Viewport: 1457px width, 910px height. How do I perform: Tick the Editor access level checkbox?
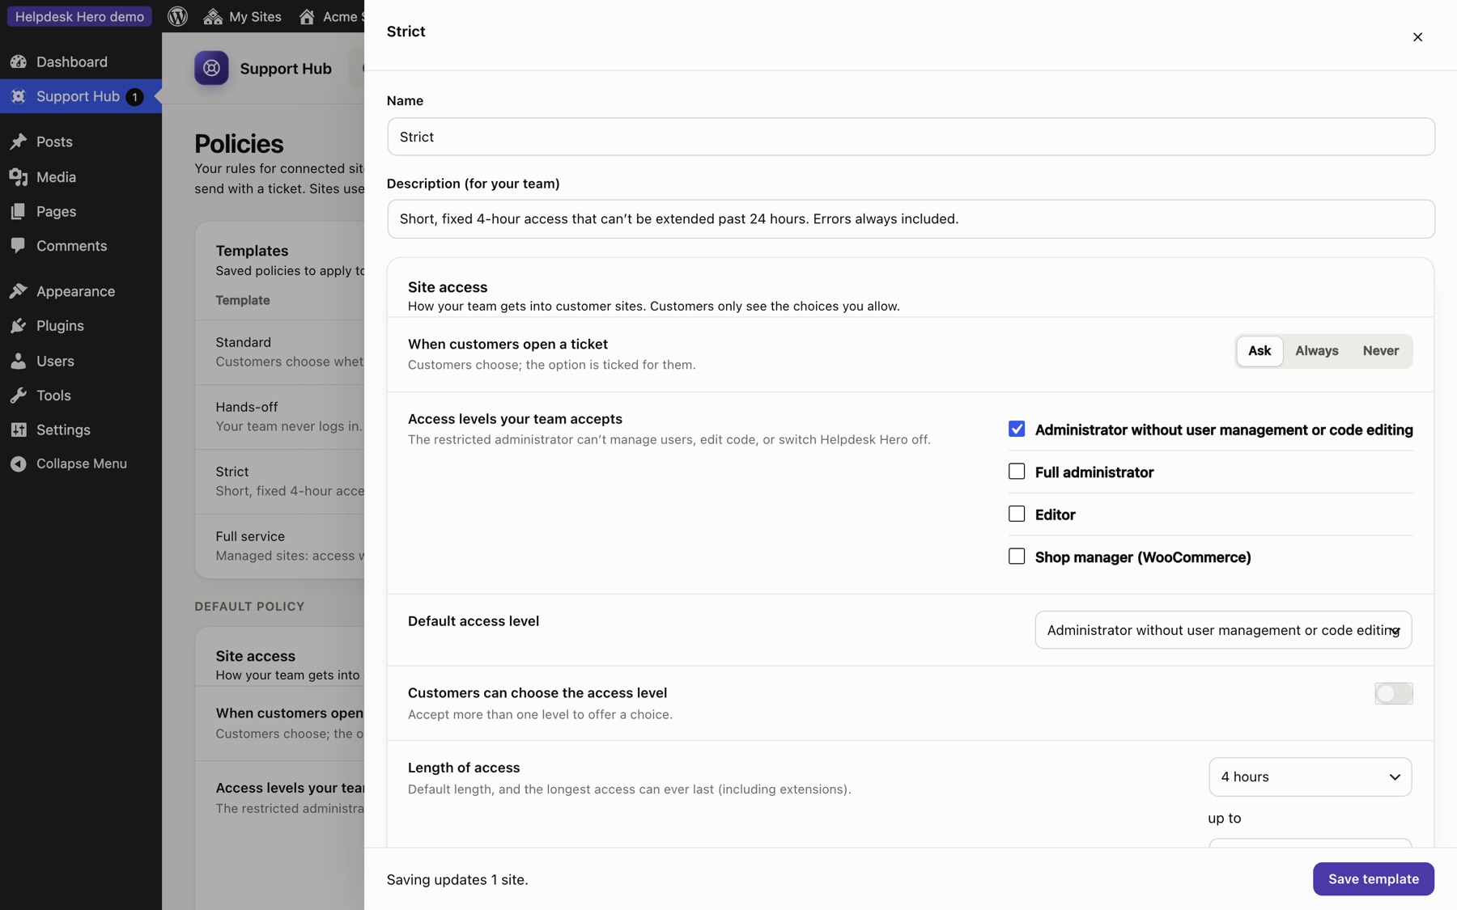[1017, 514]
